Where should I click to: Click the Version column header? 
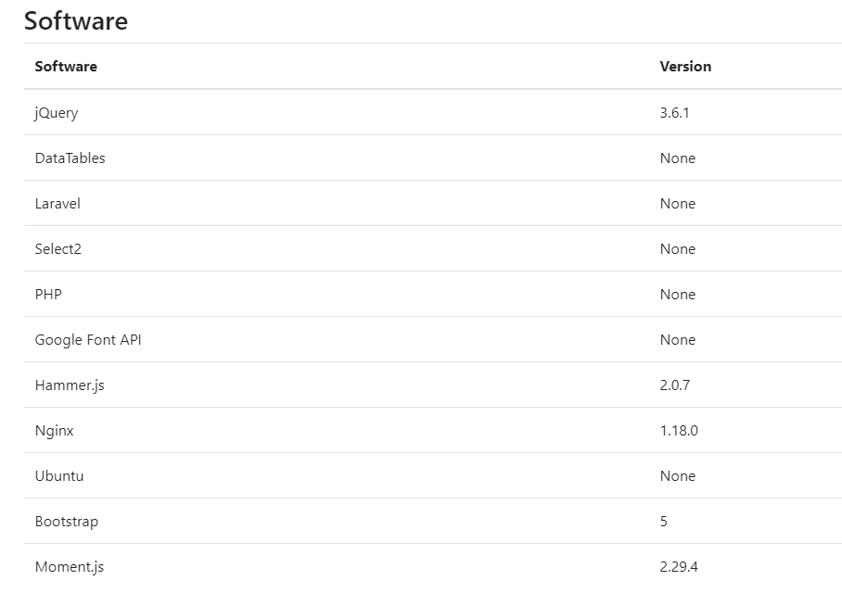[x=685, y=67]
